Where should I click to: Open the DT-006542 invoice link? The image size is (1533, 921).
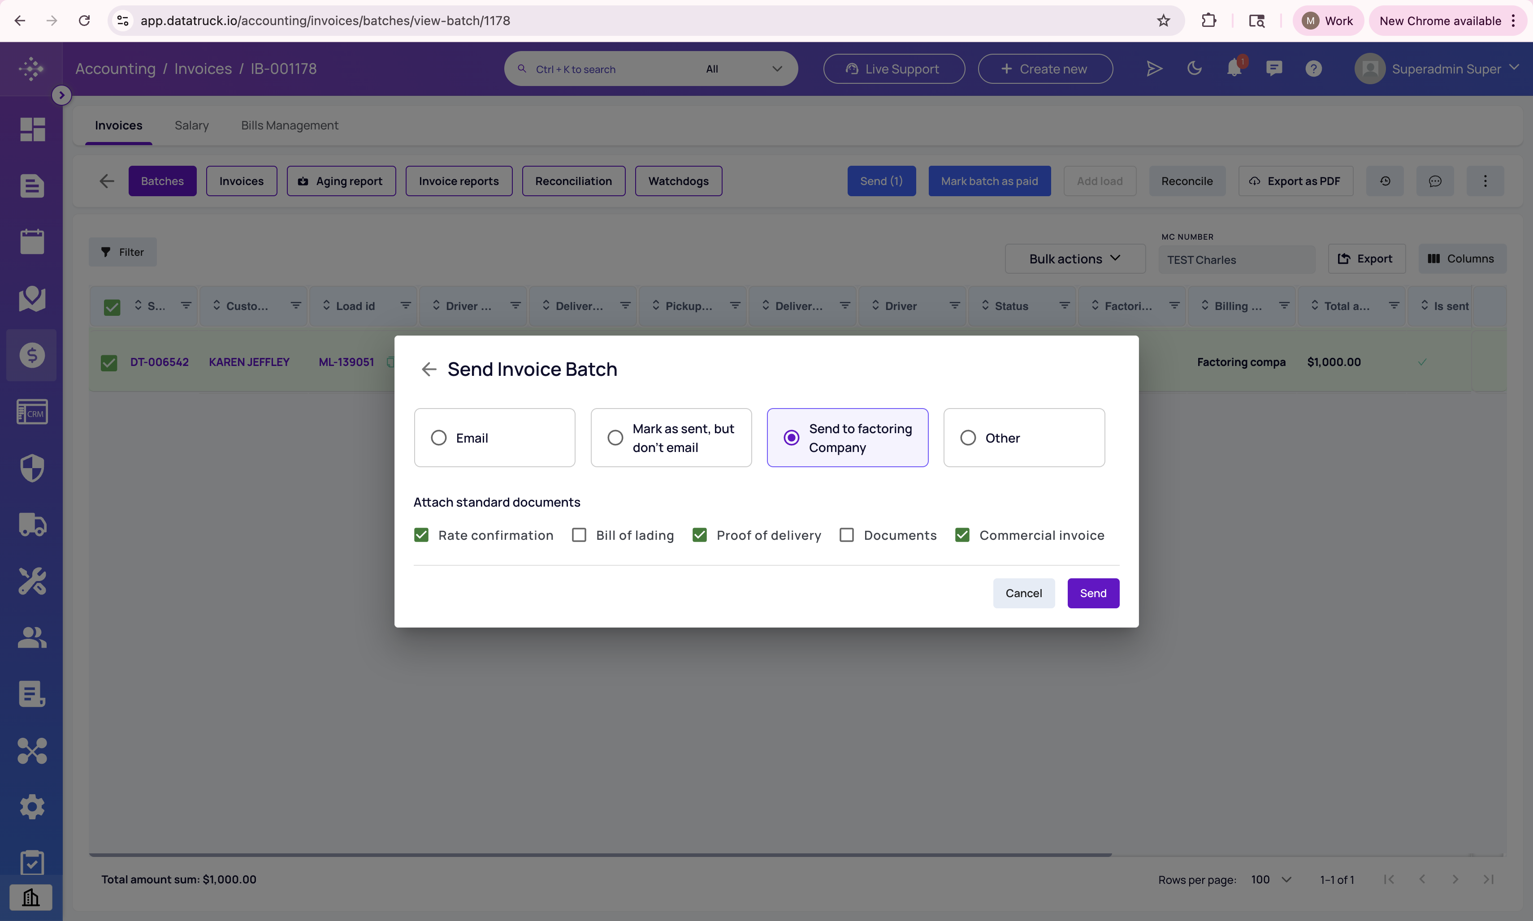160,362
